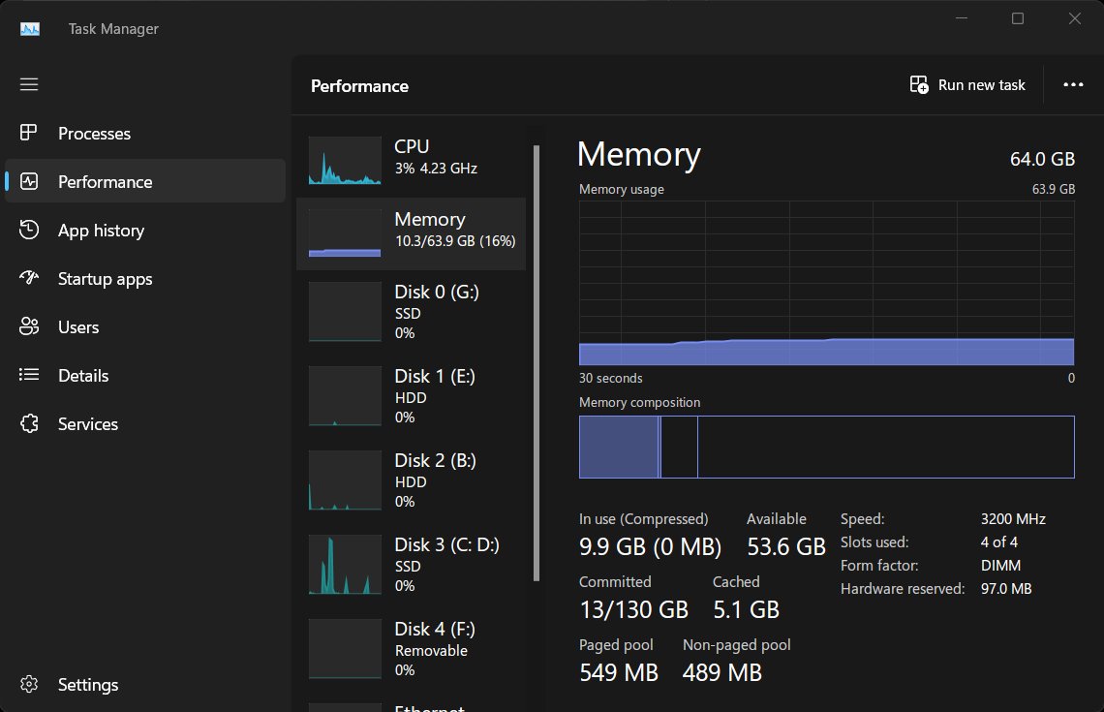Viewport: 1104px width, 712px height.
Task: Open the hamburger navigation menu
Action: point(29,84)
